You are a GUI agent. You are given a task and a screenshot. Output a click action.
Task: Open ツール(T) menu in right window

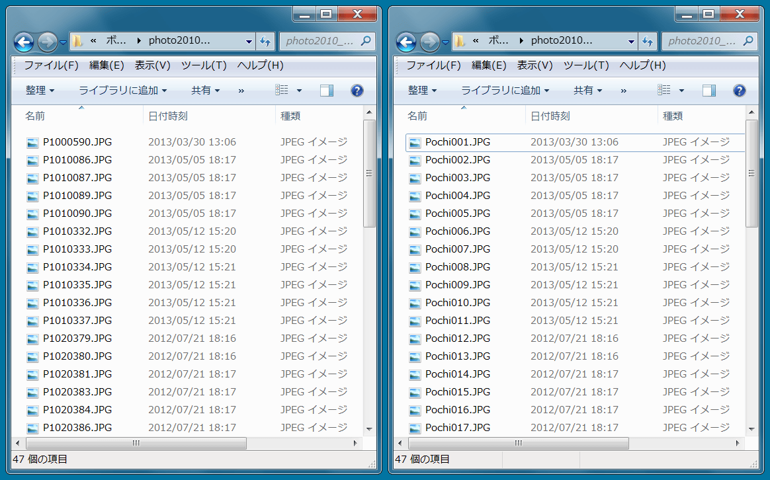point(586,65)
